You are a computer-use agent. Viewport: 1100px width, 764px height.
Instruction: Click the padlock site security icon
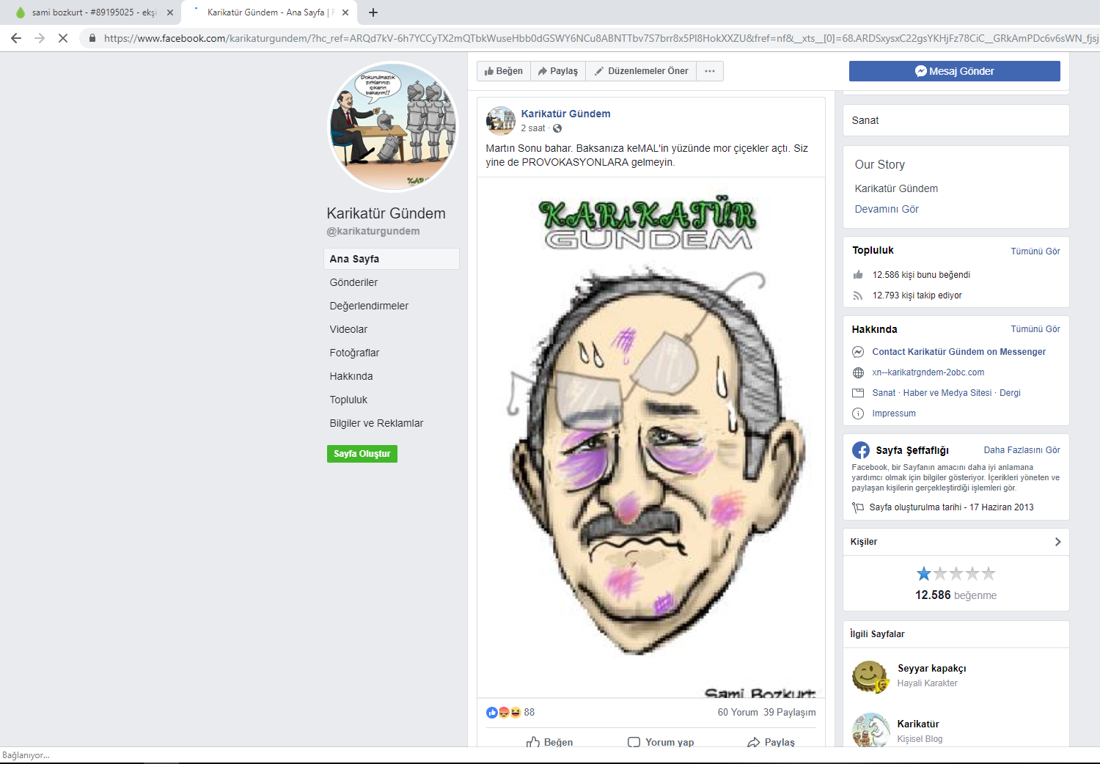click(92, 38)
